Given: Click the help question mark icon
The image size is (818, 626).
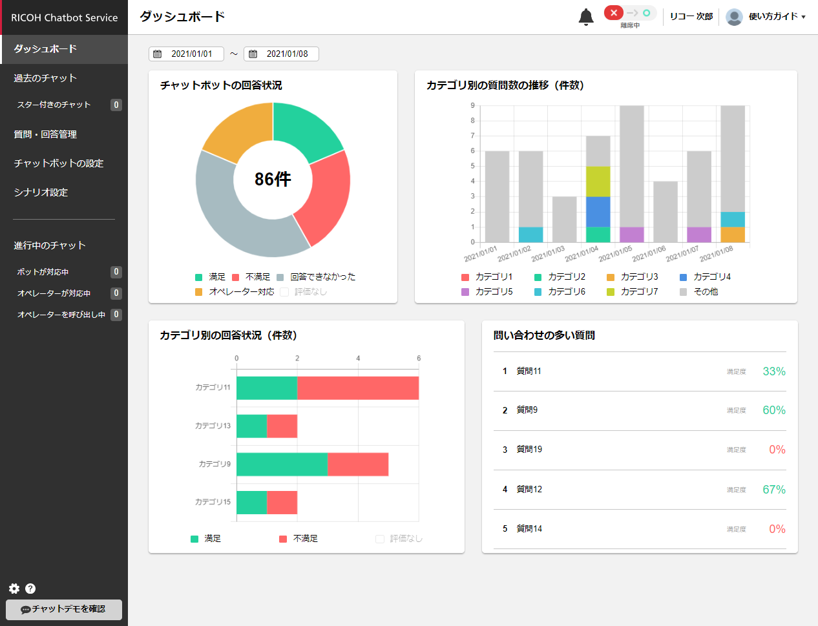Looking at the screenshot, I should tap(30, 589).
